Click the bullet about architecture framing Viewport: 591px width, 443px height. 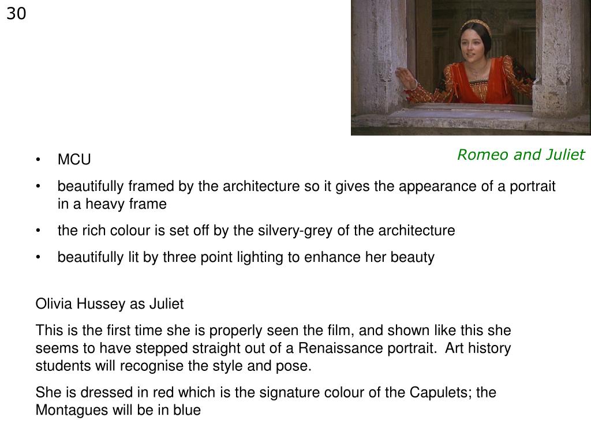coord(306,195)
